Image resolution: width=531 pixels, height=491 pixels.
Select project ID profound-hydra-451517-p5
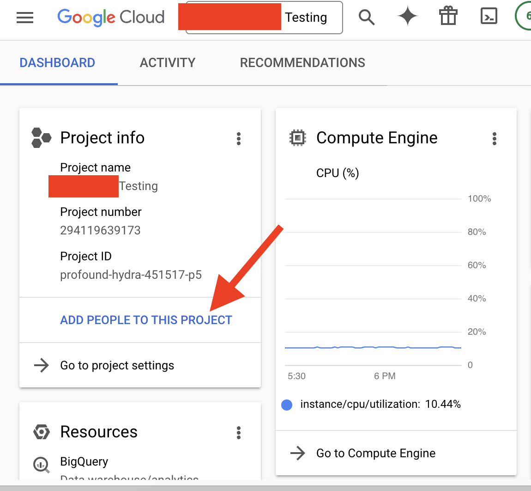point(131,275)
